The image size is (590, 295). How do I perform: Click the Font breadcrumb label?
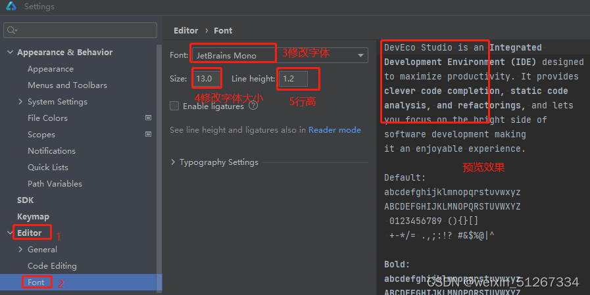click(223, 31)
